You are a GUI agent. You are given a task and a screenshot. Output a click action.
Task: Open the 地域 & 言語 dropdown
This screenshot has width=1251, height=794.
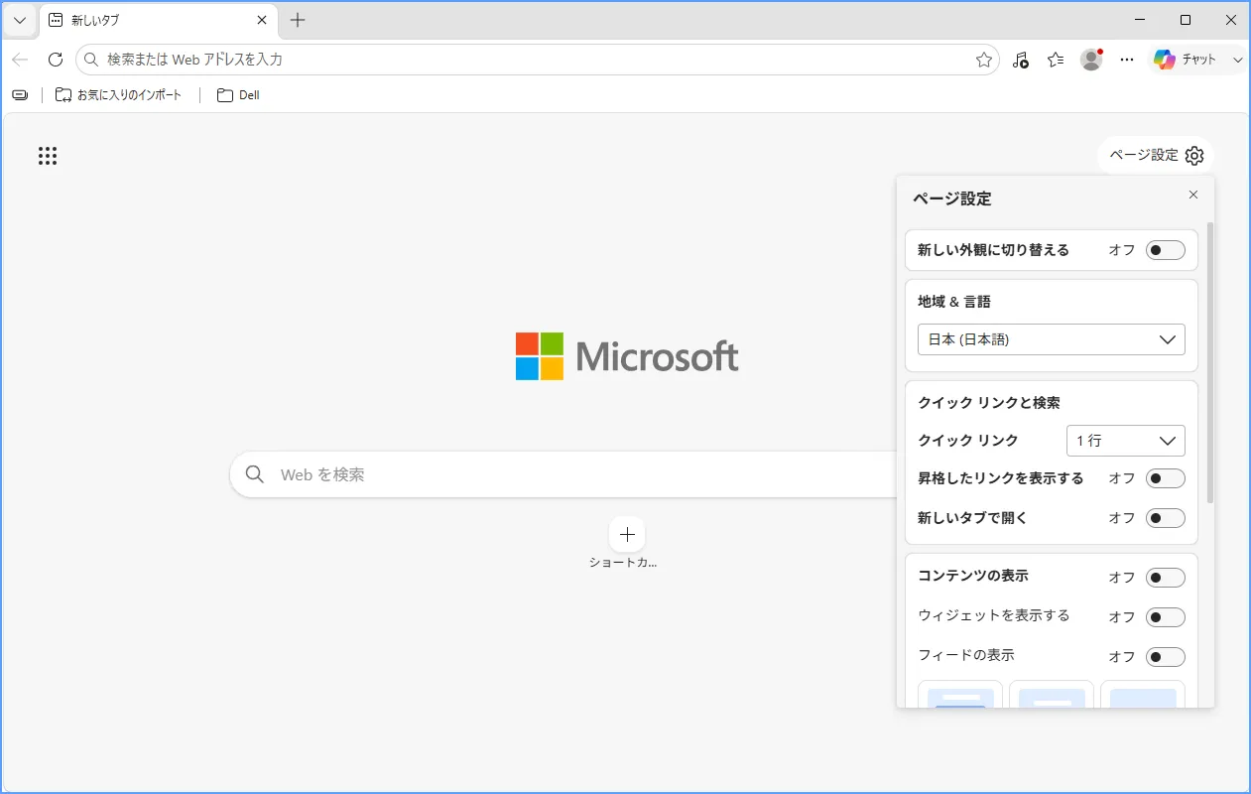tap(1052, 339)
